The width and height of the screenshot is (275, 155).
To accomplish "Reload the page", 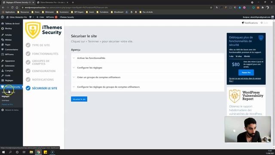I will (12, 8).
